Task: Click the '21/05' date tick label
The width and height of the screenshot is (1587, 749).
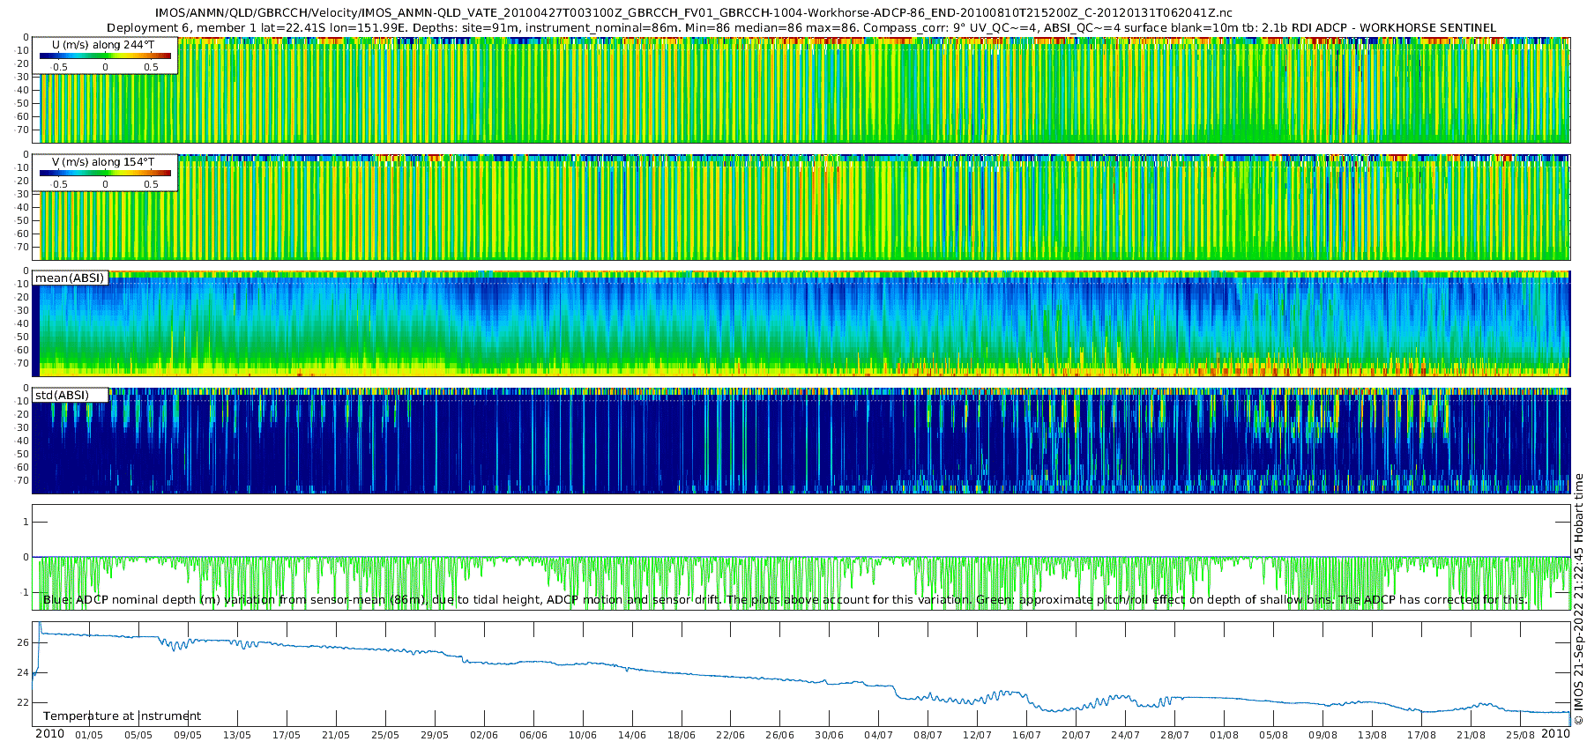Action: point(336,735)
